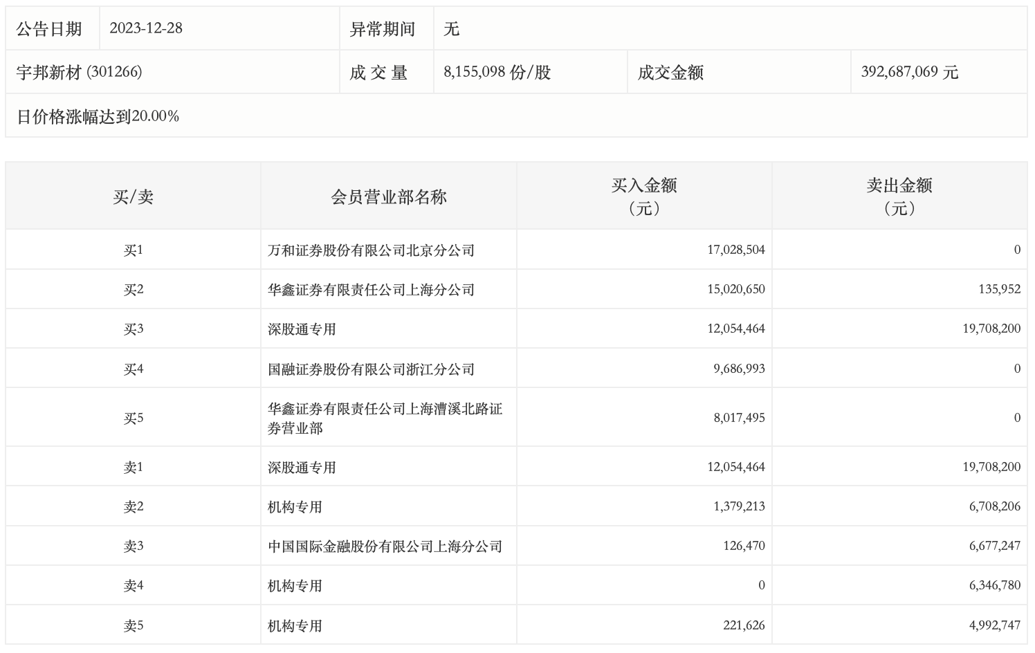Click the 卖5 row label

click(x=133, y=626)
